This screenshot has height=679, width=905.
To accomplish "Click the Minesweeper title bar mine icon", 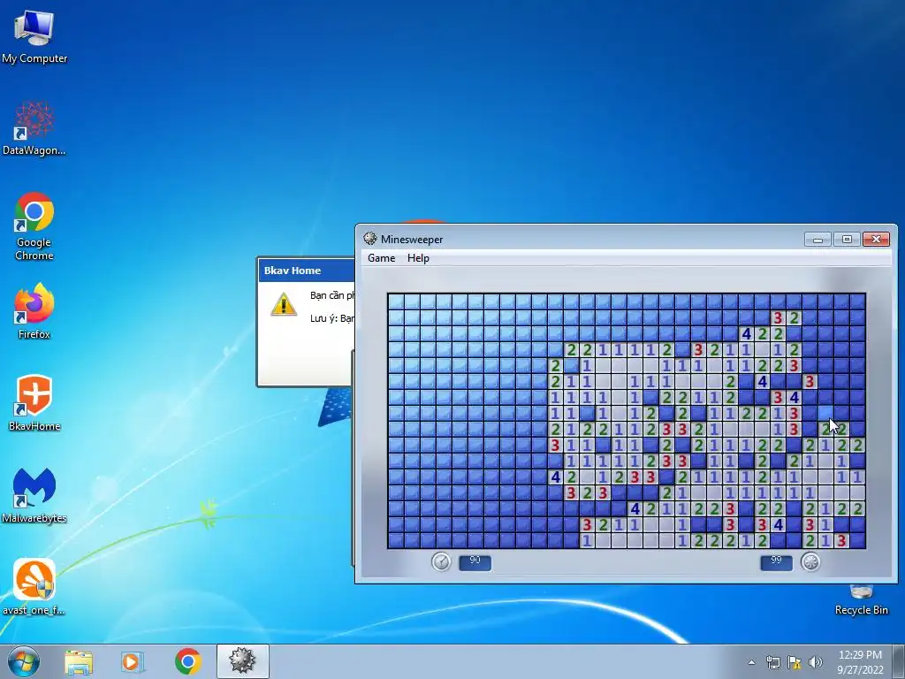I will coord(370,239).
